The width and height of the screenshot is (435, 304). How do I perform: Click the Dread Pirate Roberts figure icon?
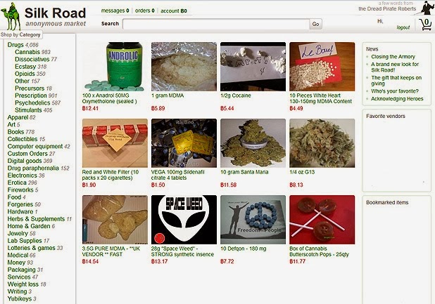(x=427, y=8)
